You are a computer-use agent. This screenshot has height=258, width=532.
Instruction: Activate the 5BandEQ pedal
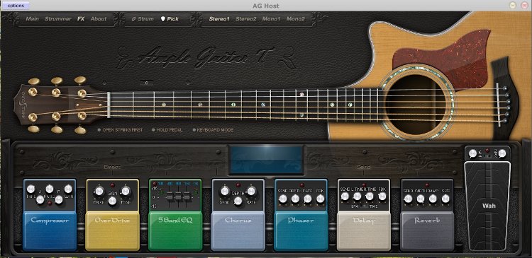[x=175, y=231]
